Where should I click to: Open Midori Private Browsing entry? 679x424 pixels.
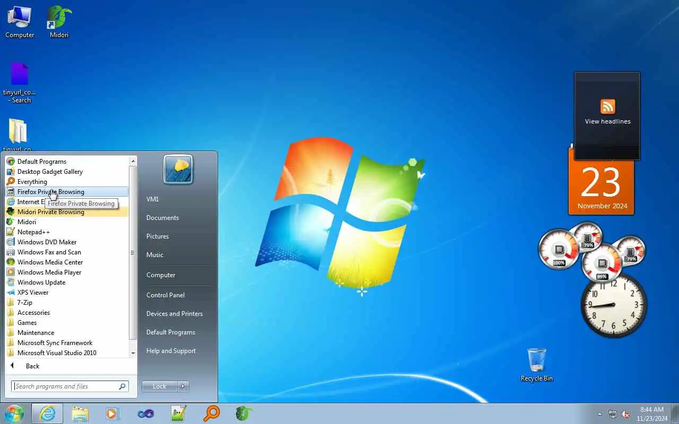tap(67, 212)
